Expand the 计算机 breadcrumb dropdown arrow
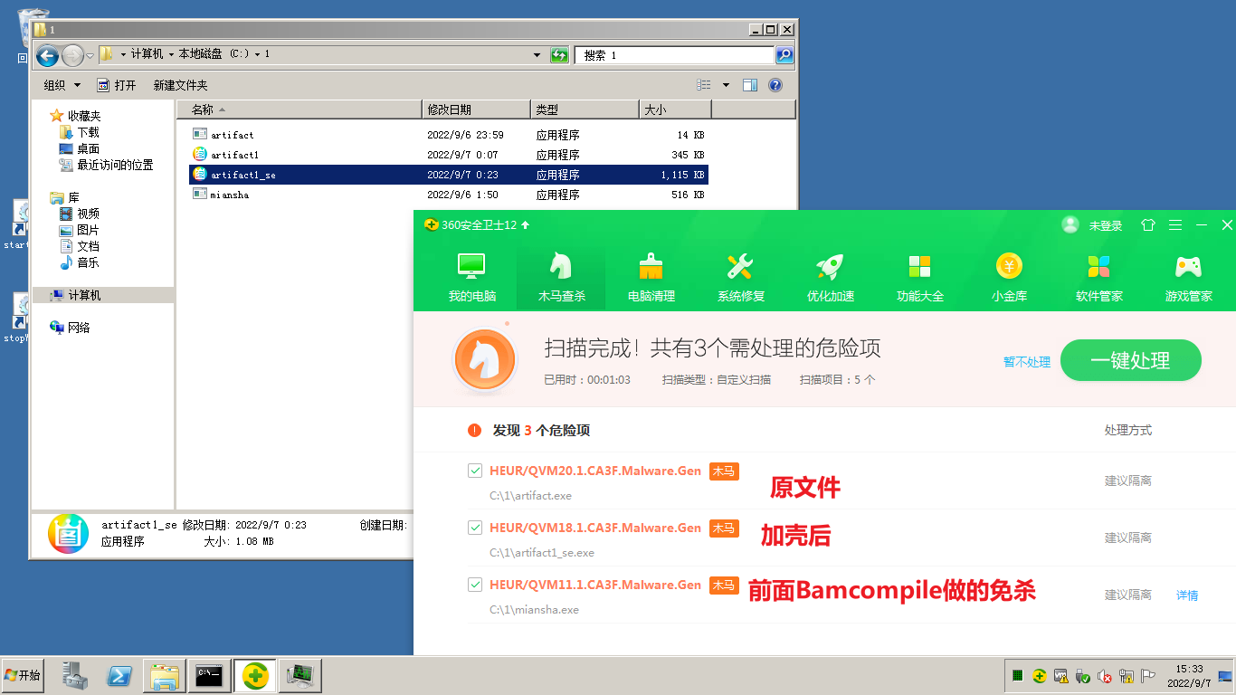Viewport: 1236px width, 695px height. tap(171, 55)
